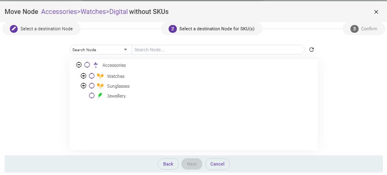The image size is (387, 175).
Task: Go to Select a destination Node step
Action: click(41, 29)
